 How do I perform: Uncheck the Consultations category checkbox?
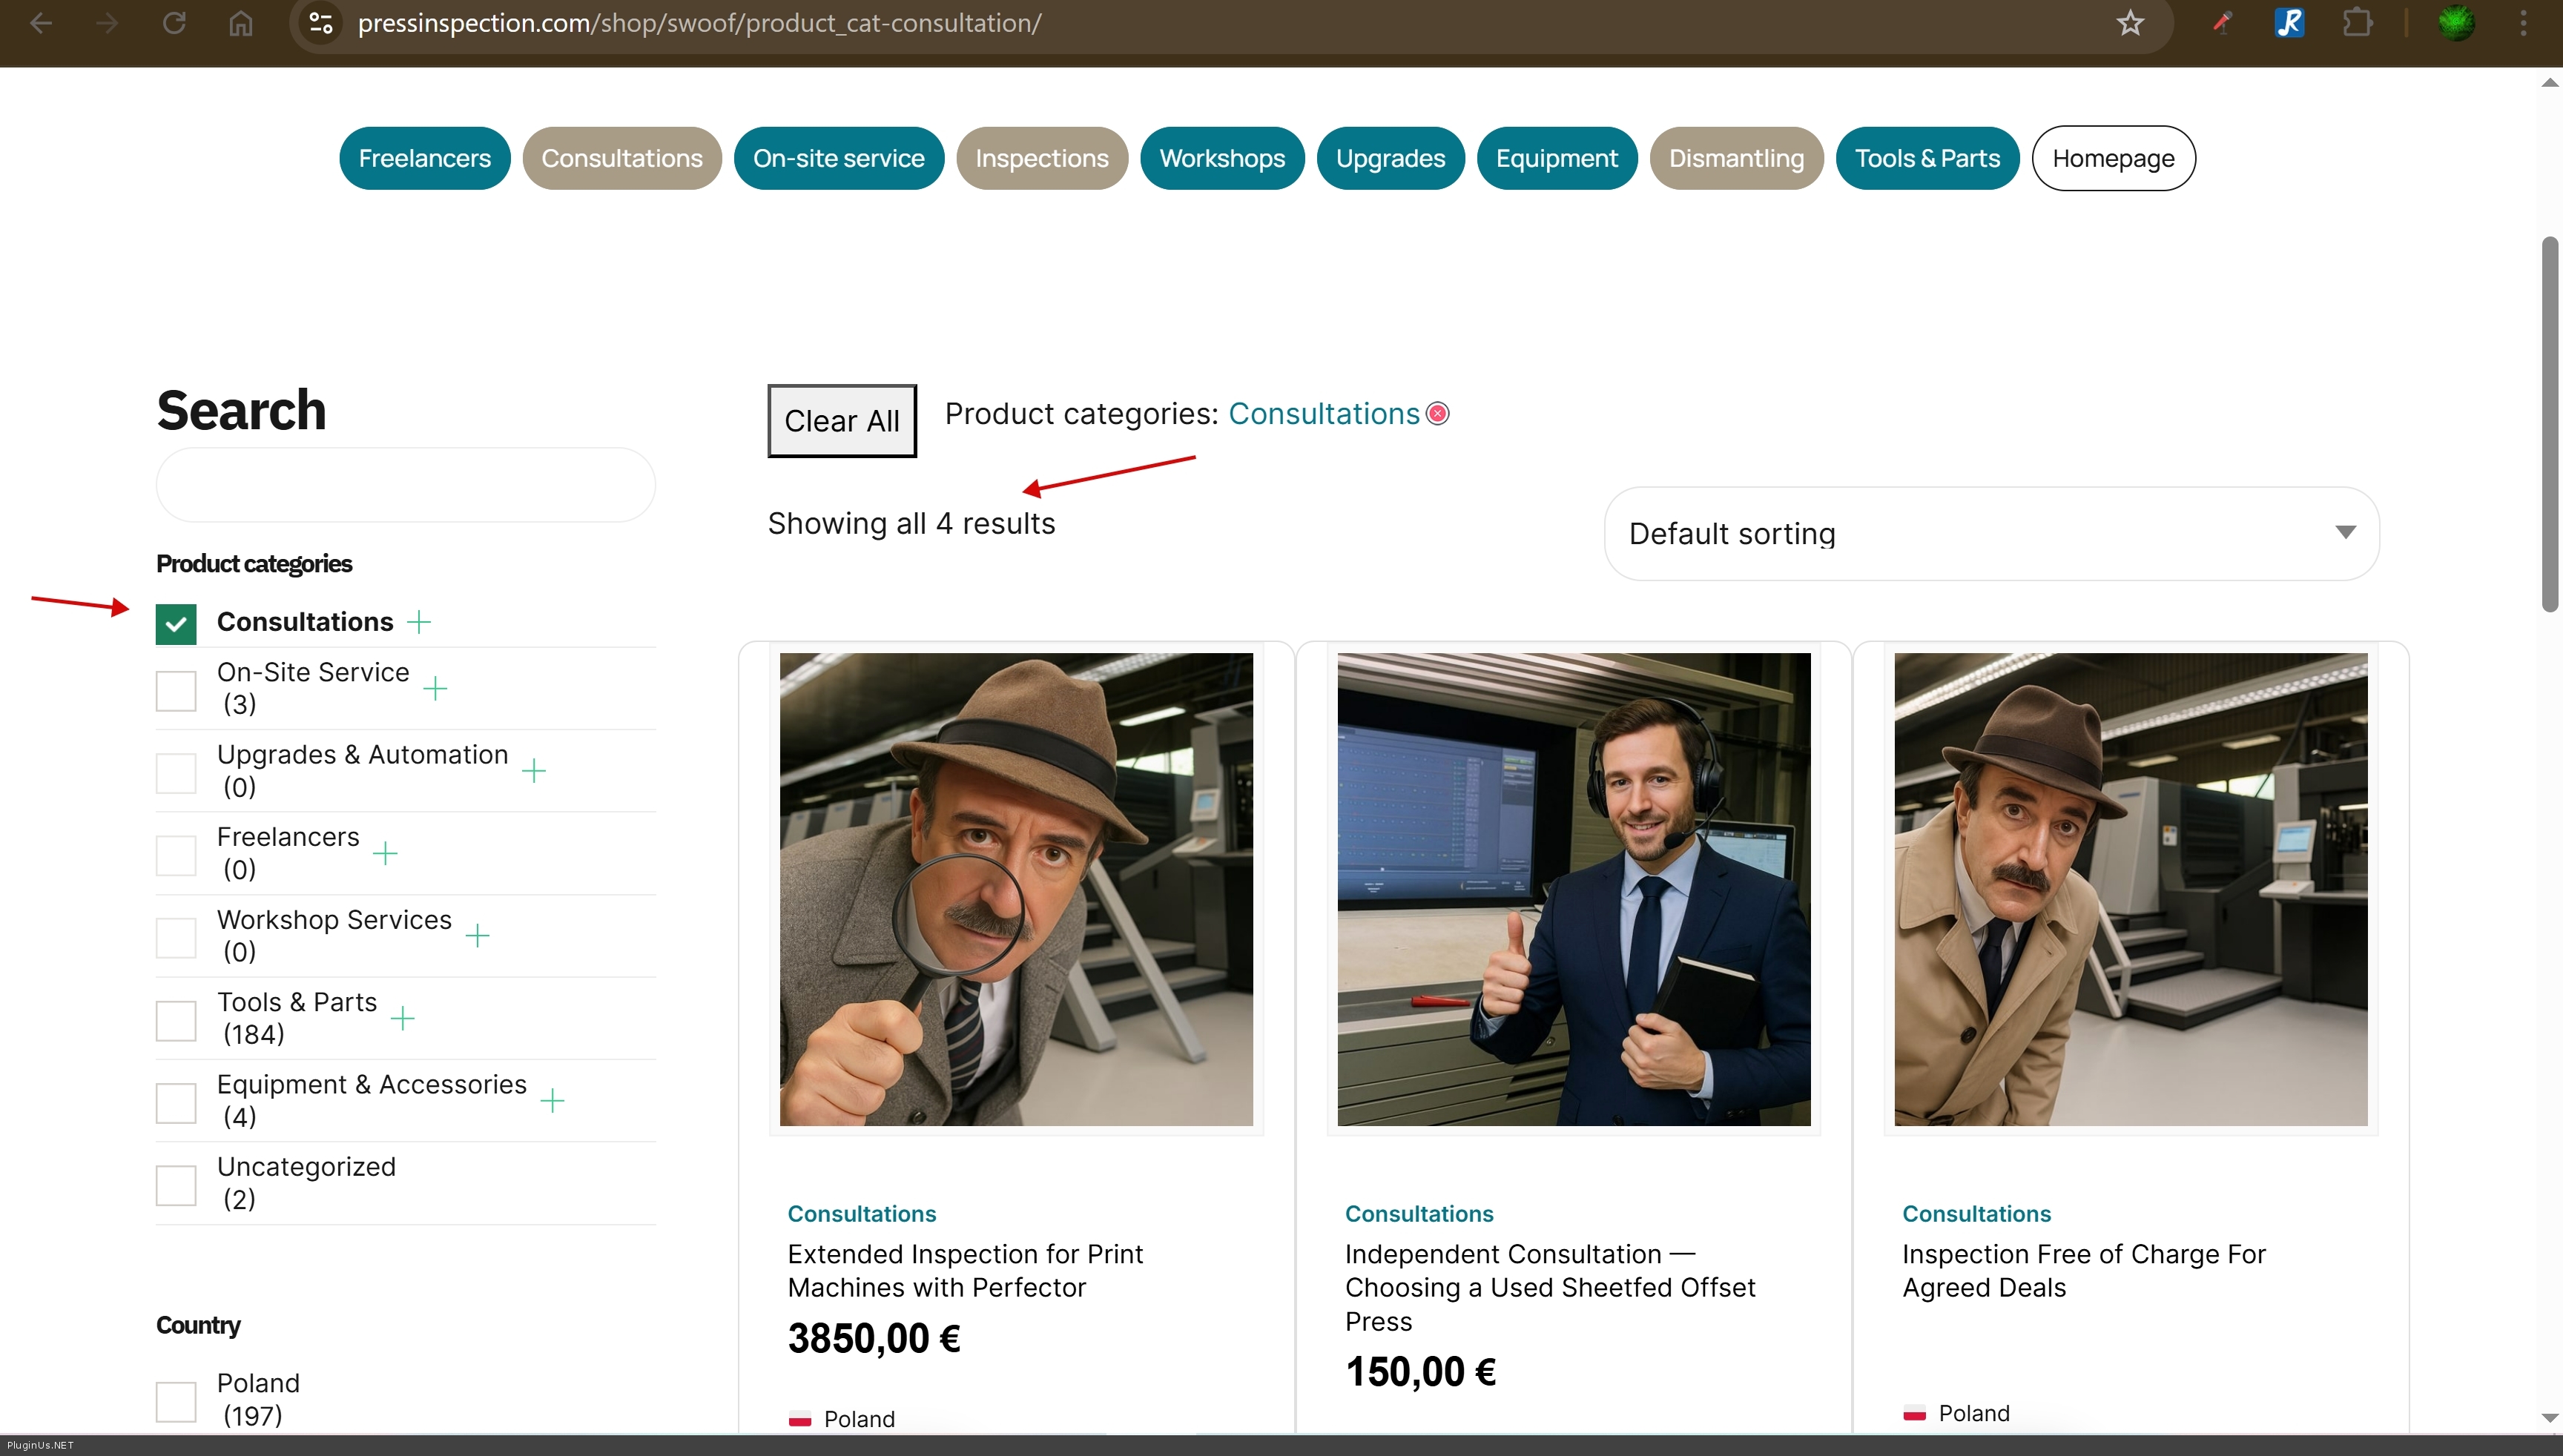(176, 624)
